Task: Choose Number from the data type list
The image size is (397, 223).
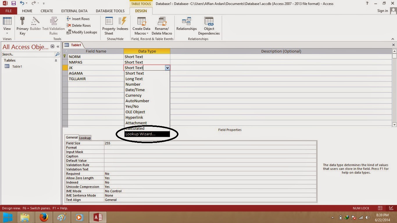Action: click(147, 84)
